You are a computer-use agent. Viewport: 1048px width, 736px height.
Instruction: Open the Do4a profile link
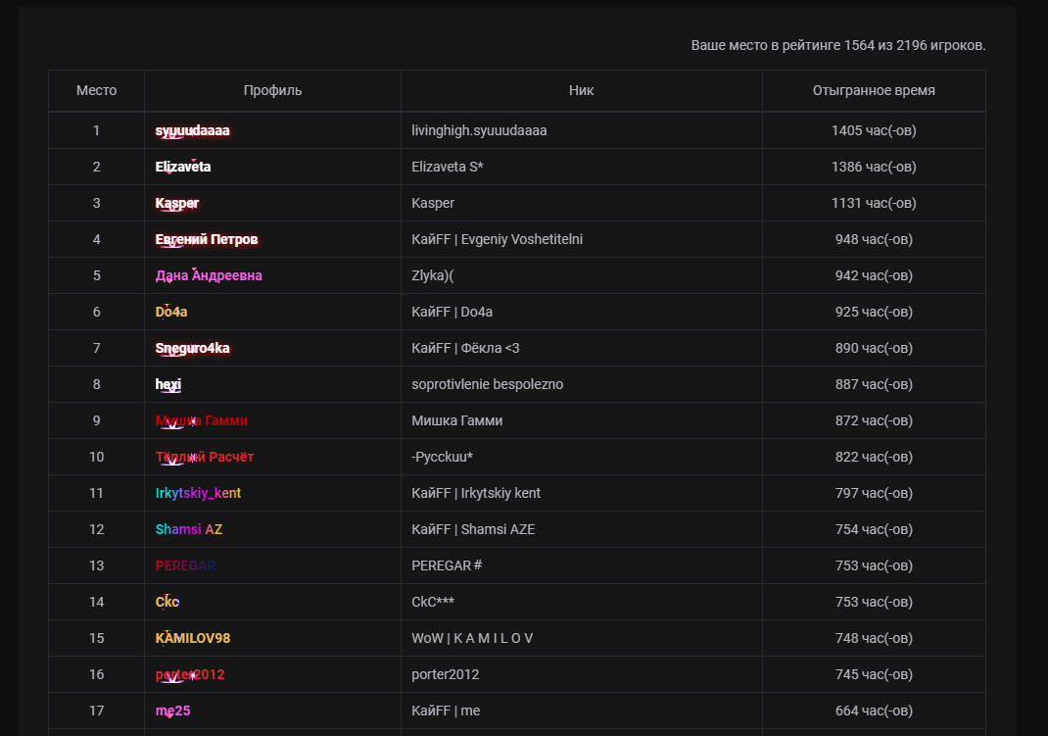(x=171, y=312)
